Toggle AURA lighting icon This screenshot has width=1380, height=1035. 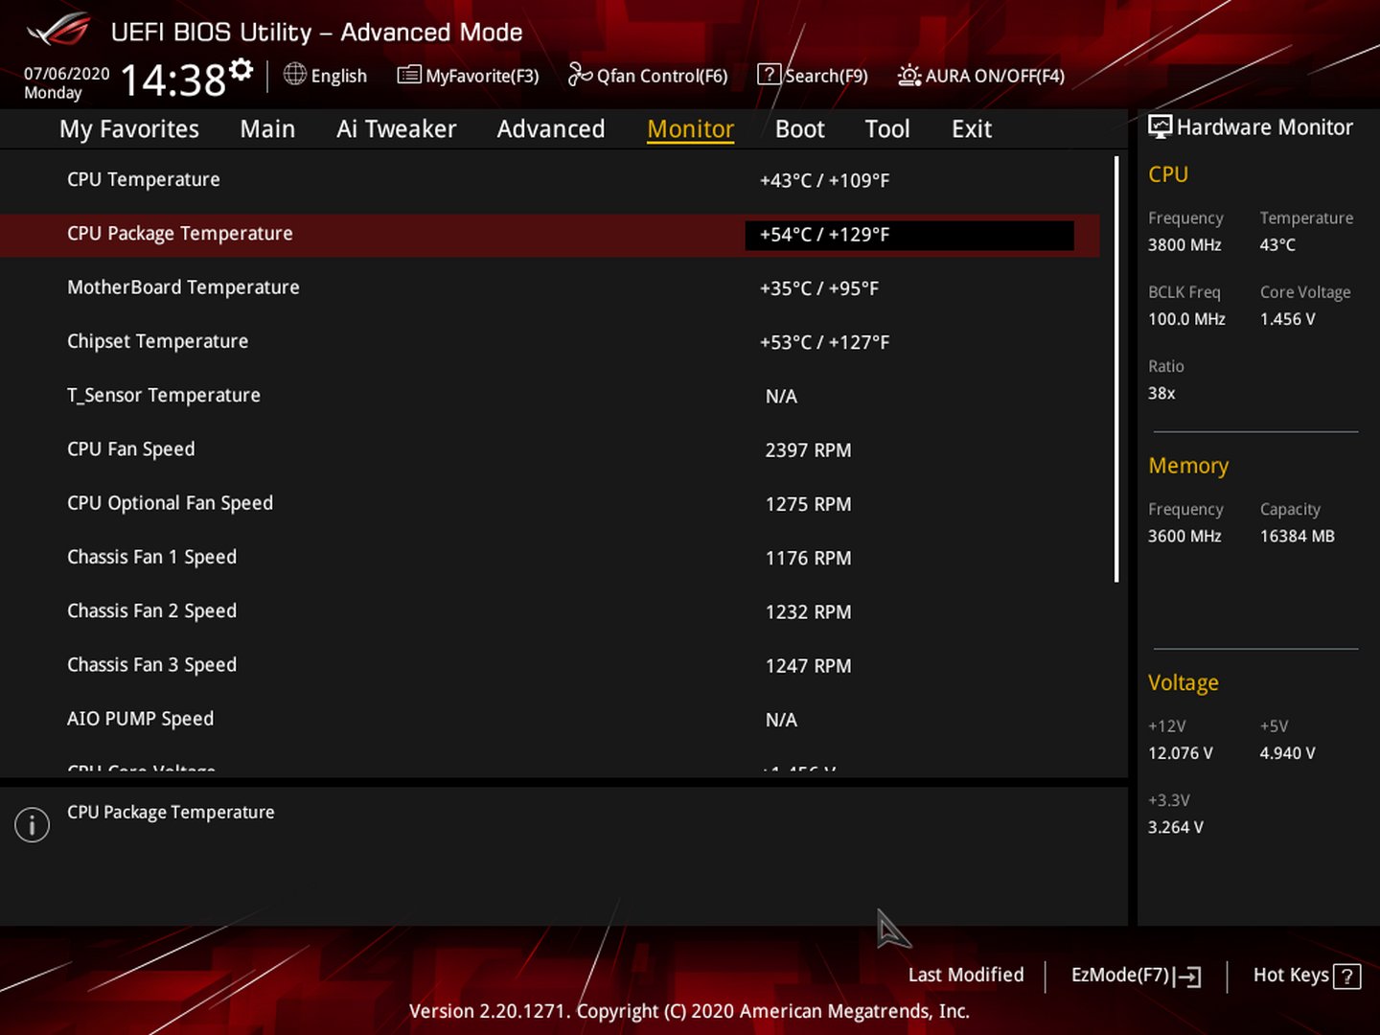coord(909,75)
